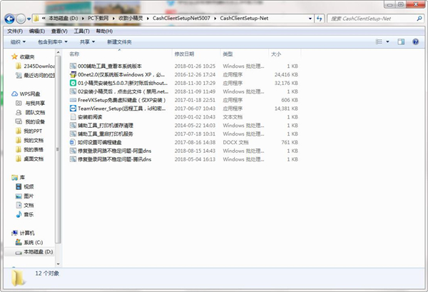Toggle the preview pane icon

401,42
